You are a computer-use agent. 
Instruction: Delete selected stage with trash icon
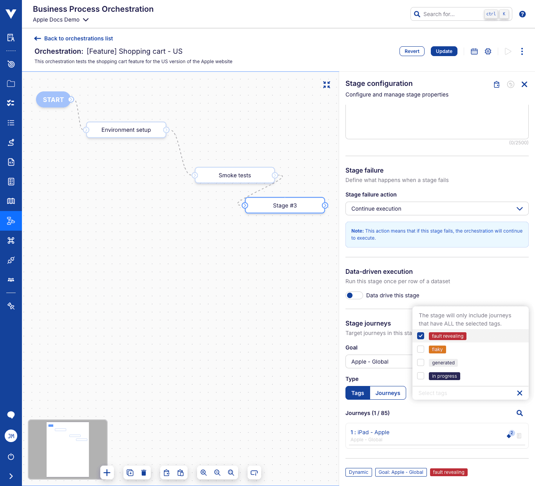click(144, 473)
